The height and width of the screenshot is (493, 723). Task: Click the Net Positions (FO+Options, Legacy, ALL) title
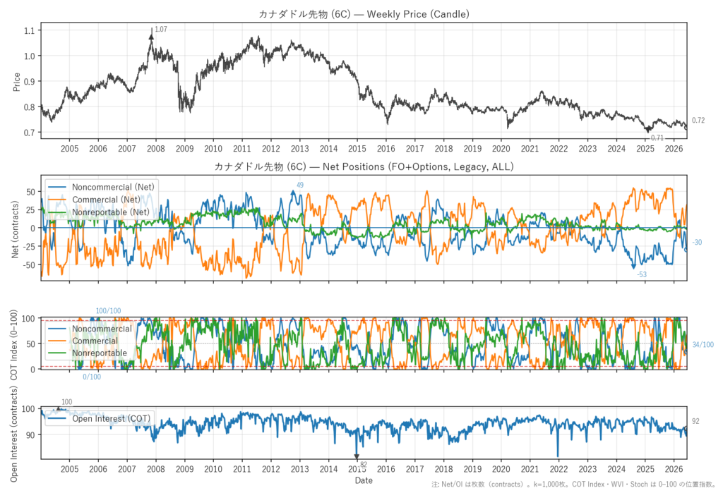point(364,166)
